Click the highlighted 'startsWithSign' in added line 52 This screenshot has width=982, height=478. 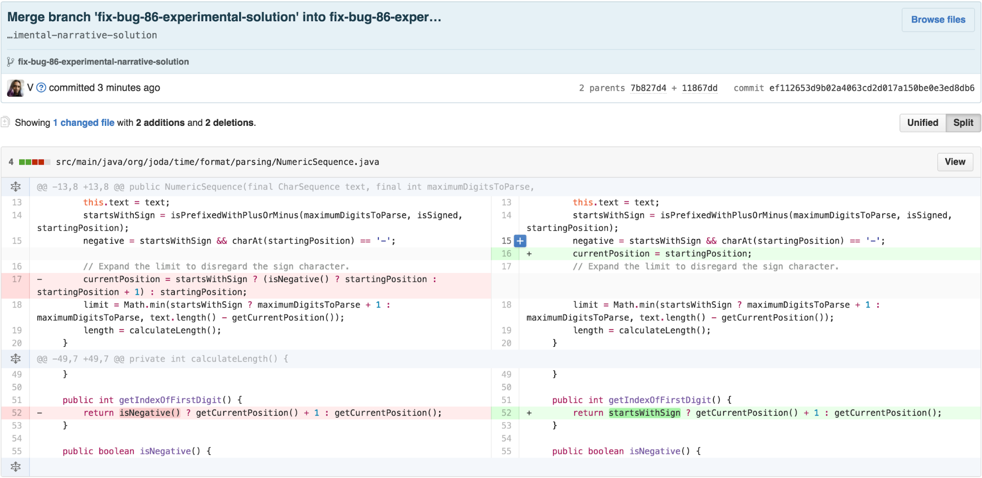[x=645, y=413]
